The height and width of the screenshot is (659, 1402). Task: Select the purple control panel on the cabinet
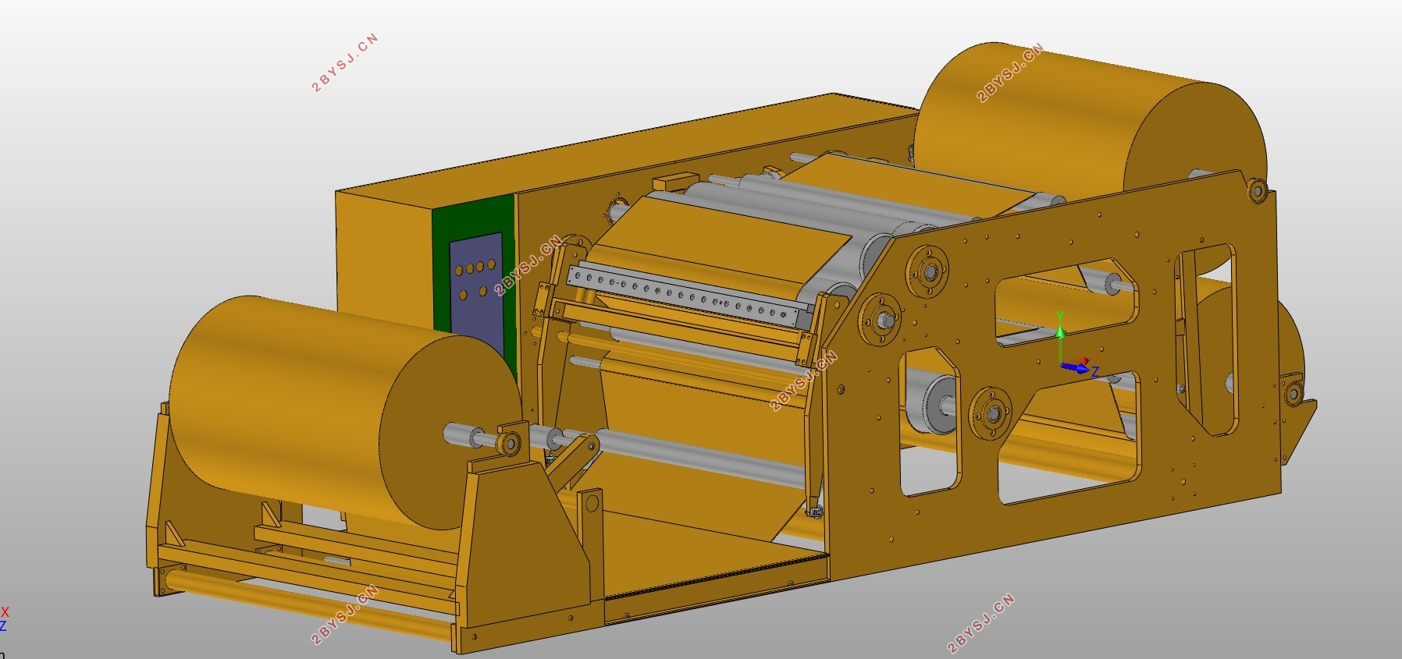click(475, 296)
